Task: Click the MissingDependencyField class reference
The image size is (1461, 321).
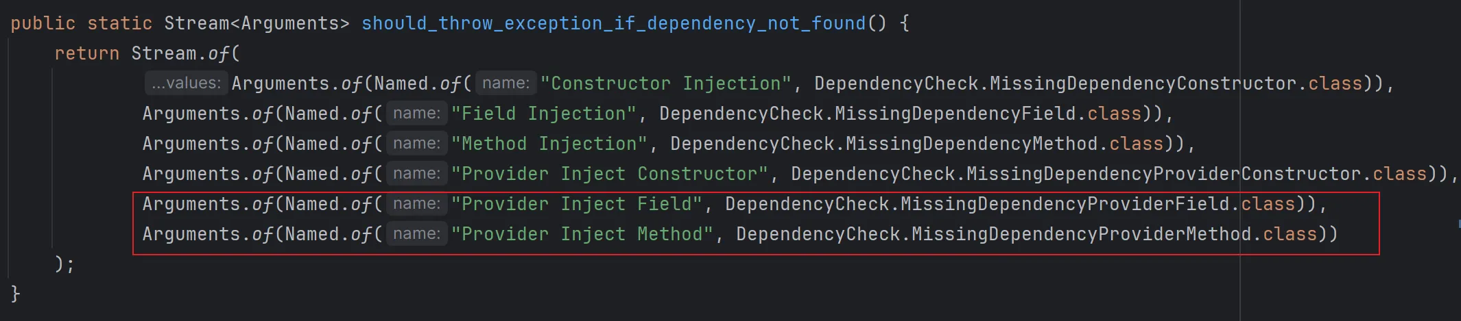Action: coord(955,114)
